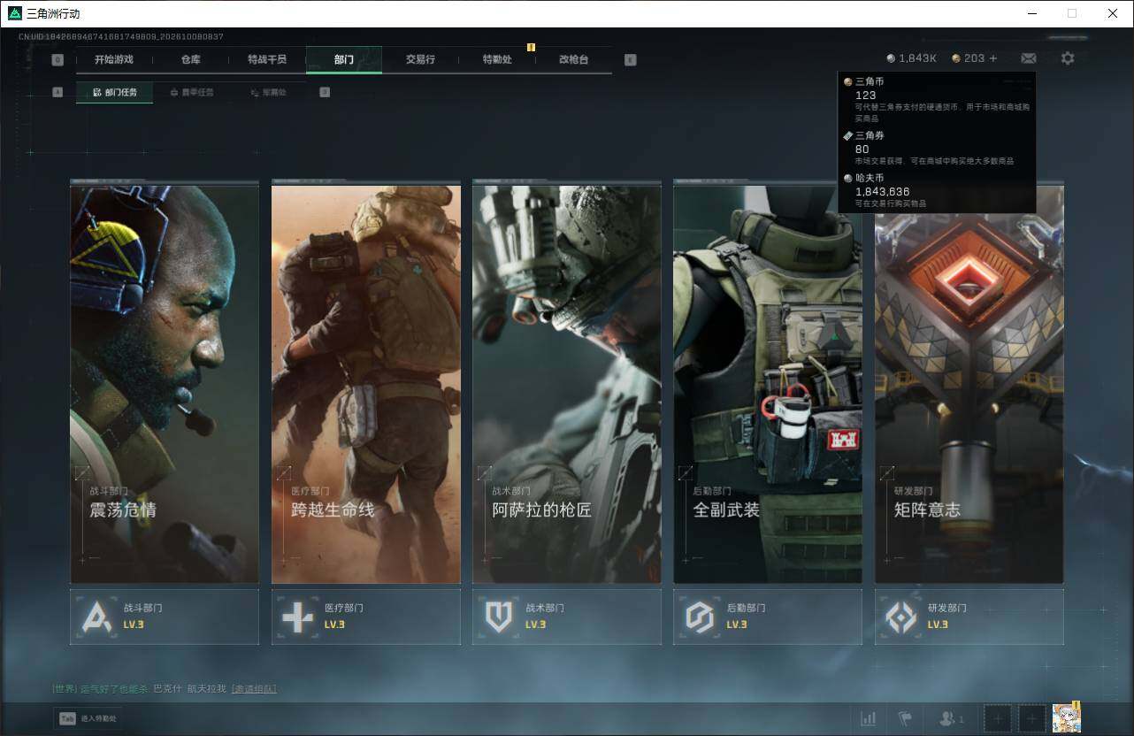Viewport: 1134px width, 736px height.
Task: Click the 战术部门 shield icon
Action: pyautogui.click(x=499, y=617)
